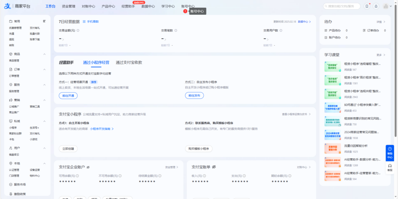Open the 流量归因智能分析 thumbnail
Image resolution: width=398 pixels, height=199 pixels.
coord(333,149)
